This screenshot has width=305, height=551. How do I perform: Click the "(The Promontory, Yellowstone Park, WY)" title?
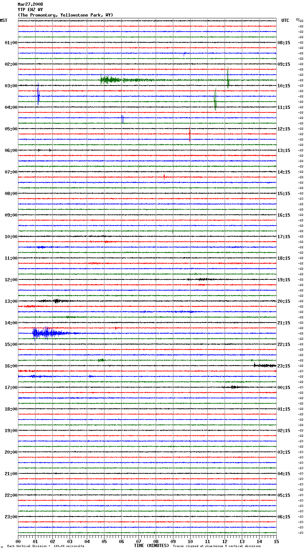65,15
